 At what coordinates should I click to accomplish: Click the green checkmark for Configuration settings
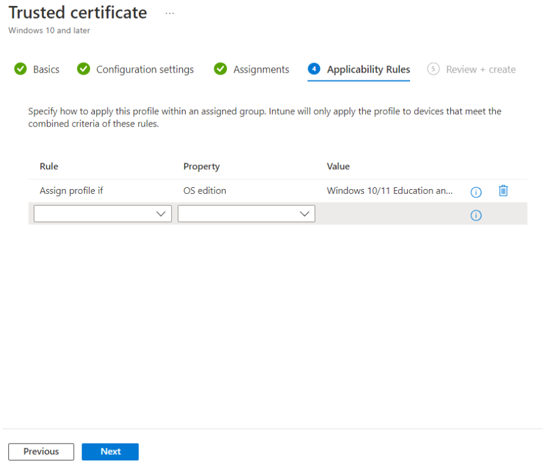[83, 68]
